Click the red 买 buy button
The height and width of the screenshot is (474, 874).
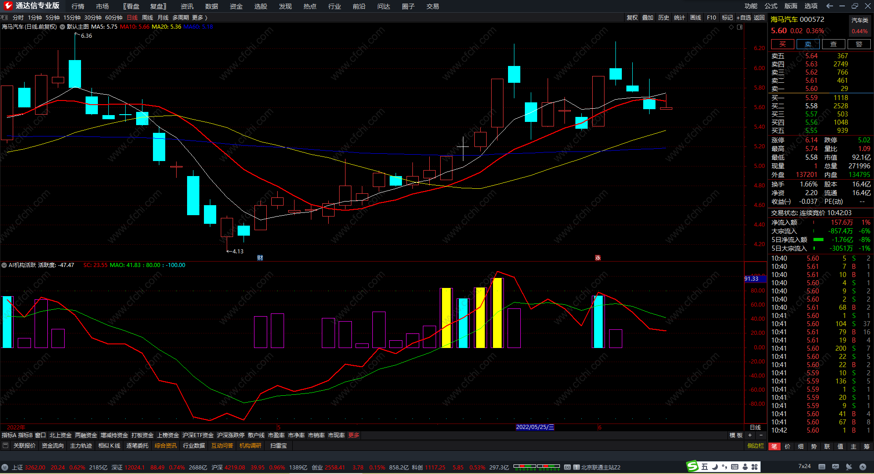[x=783, y=44]
